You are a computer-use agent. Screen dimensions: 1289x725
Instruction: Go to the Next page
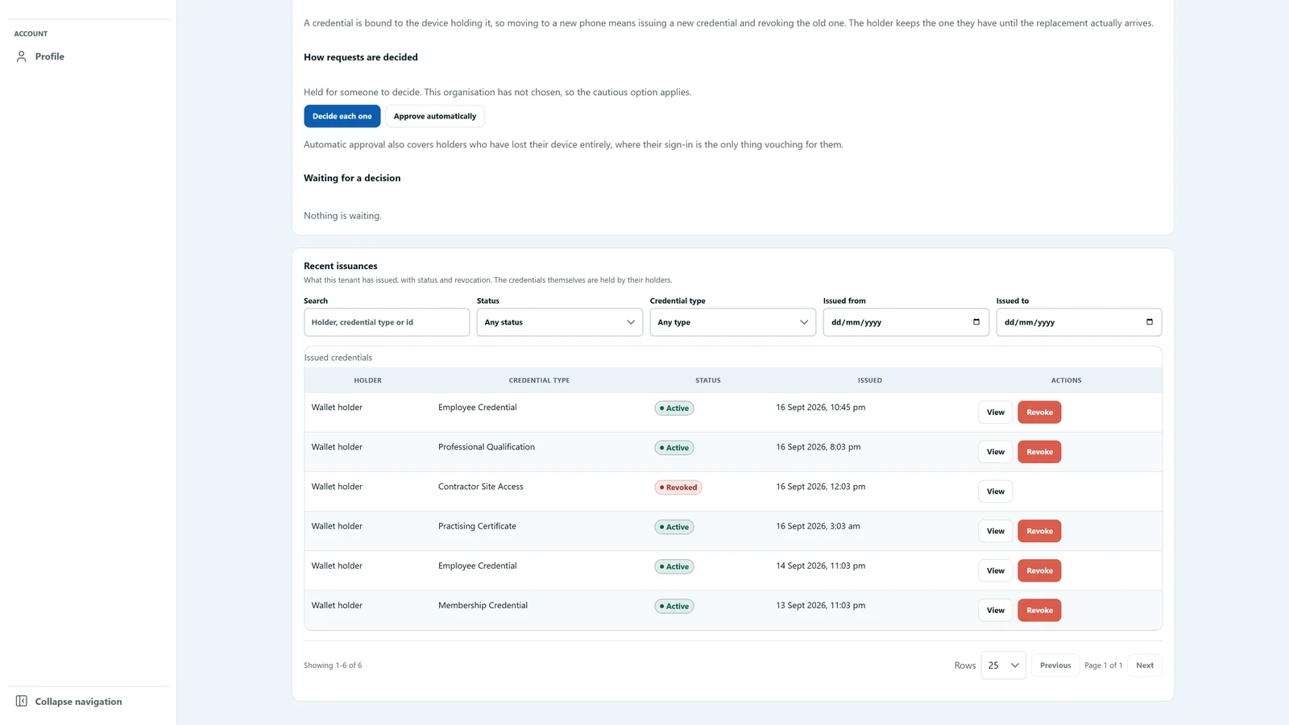click(1145, 665)
